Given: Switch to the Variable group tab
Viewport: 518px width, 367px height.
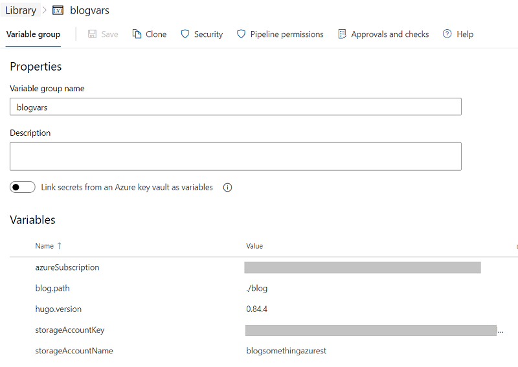Looking at the screenshot, I should coord(33,34).
